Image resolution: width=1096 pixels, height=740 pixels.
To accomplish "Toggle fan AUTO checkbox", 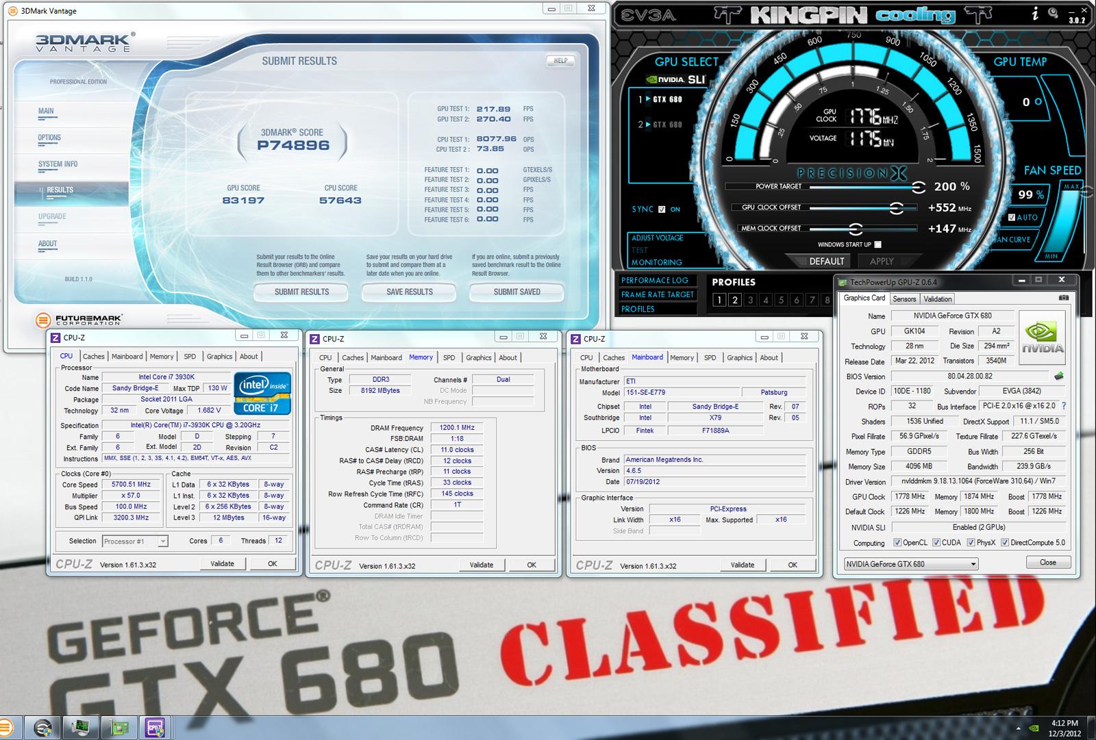I will pyautogui.click(x=1012, y=218).
